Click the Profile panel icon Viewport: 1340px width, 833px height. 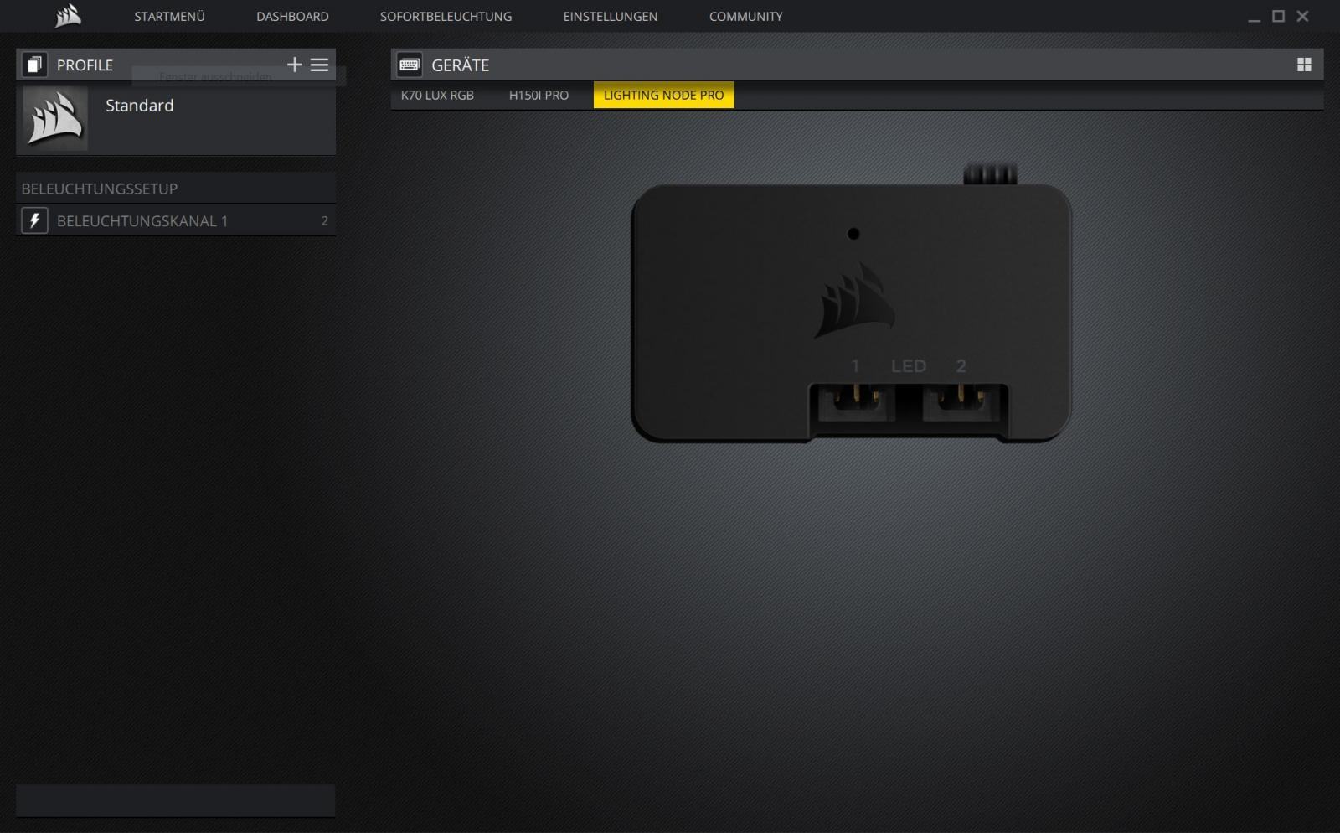click(x=34, y=65)
